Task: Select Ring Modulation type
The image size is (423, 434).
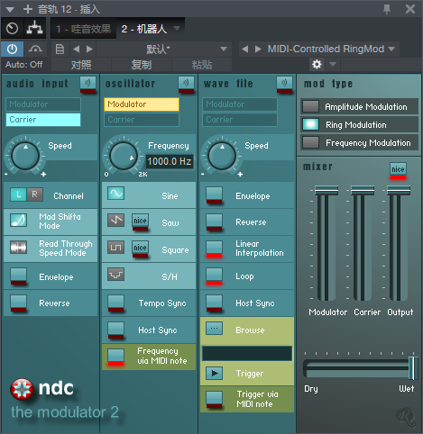Action: tap(359, 124)
